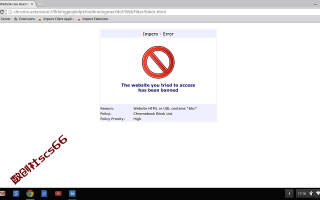Viewport: 320px width, 200px height.
Task: Click the muted volume icon in tray
Action: [311, 193]
